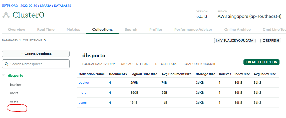Click the 46B average document size
286x118 pixels.
pos(165,103)
